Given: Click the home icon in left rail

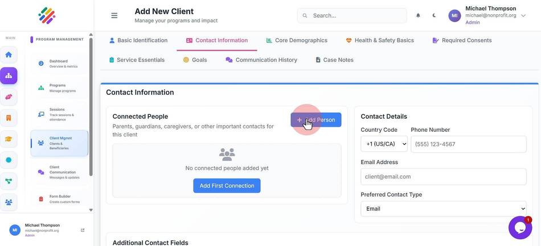Looking at the screenshot, I should (9, 55).
